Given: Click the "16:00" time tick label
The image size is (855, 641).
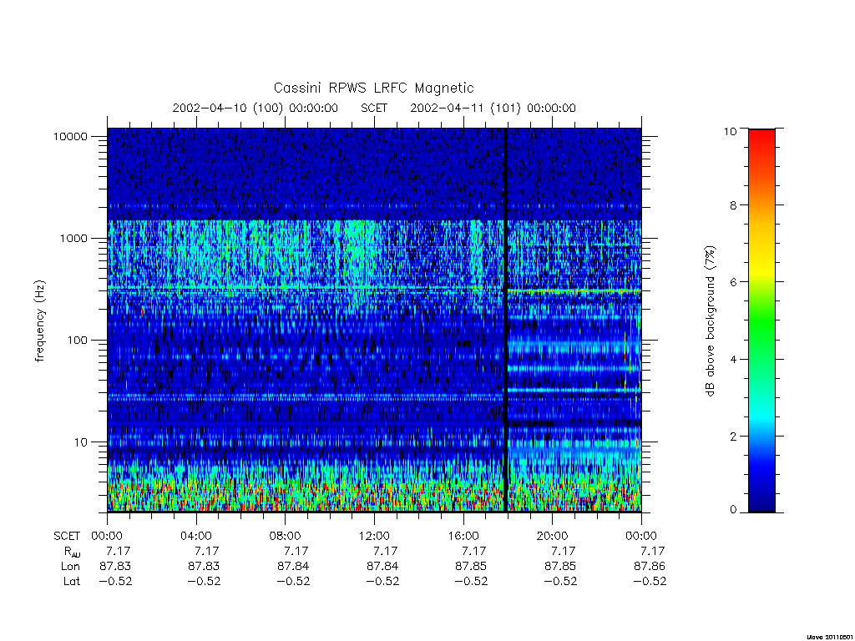Looking at the screenshot, I should coord(463,536).
